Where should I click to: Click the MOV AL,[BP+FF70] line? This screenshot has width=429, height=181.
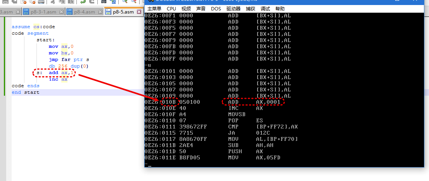point(221,139)
